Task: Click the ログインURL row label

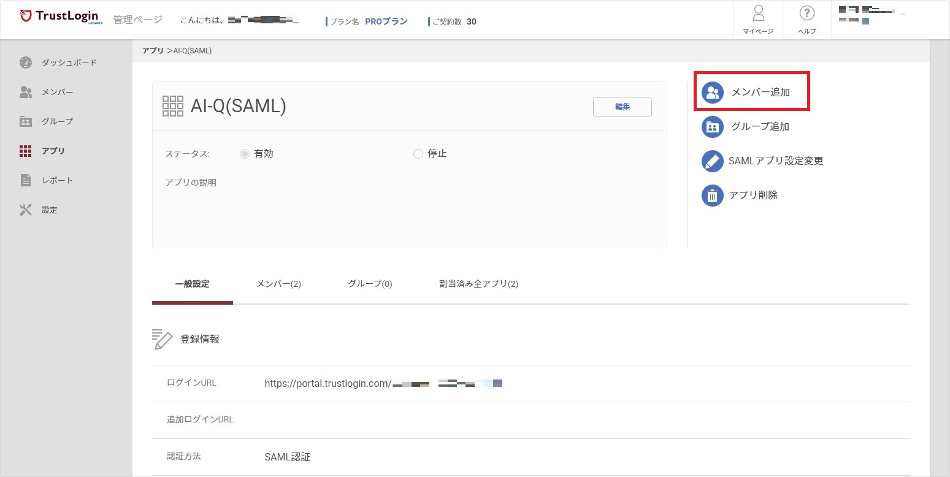Action: click(x=191, y=383)
